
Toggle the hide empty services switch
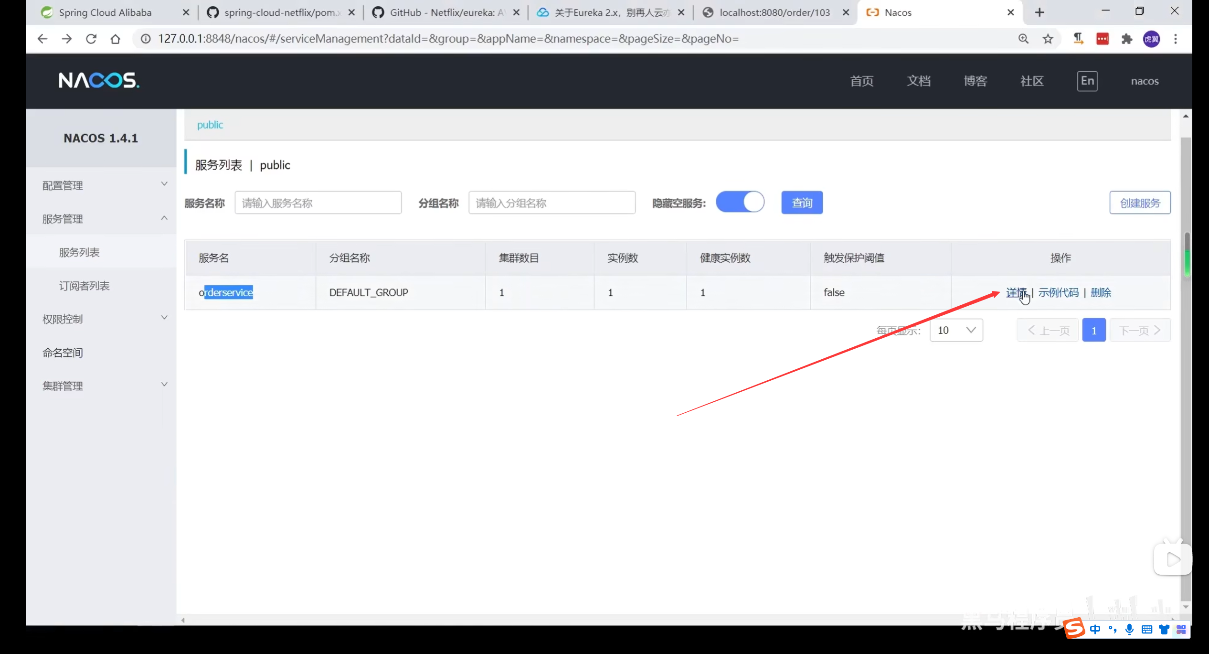(x=740, y=202)
